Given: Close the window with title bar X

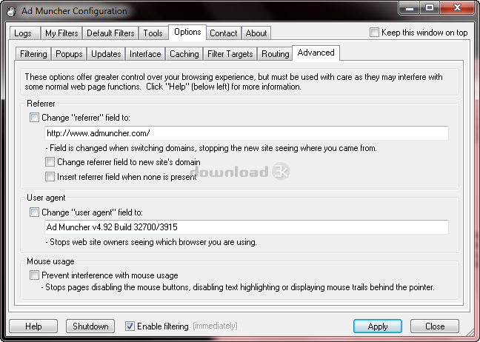Looking at the screenshot, I should [457, 7].
